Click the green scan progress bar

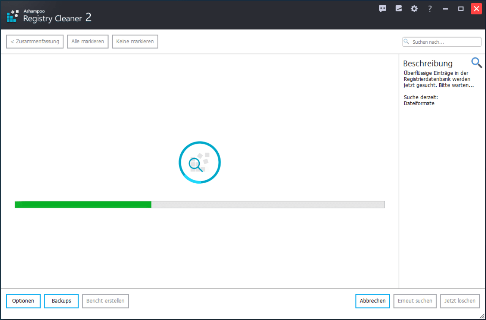pos(200,204)
